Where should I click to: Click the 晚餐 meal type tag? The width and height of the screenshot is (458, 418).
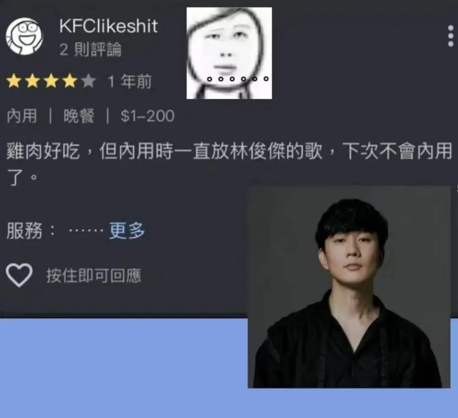click(x=79, y=116)
